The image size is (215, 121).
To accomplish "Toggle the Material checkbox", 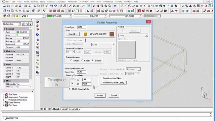I will point(124,31).
